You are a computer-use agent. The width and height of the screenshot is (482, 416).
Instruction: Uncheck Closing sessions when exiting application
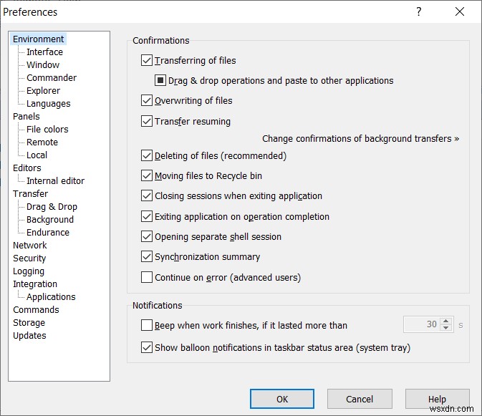point(147,195)
